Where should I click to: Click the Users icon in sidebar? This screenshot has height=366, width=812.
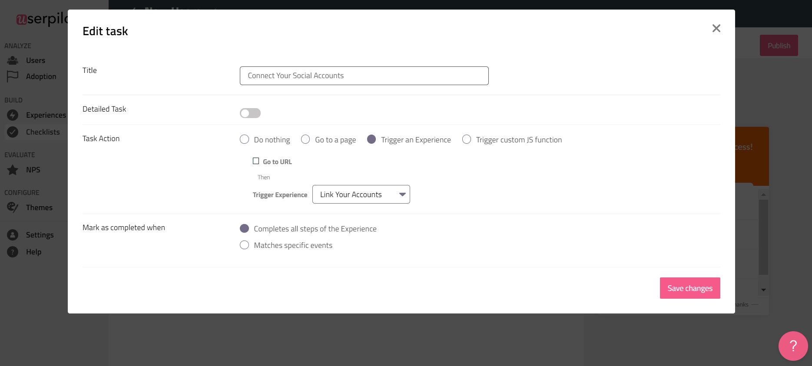coord(13,60)
